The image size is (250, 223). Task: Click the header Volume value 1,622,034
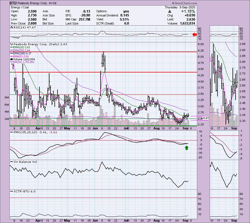187,23
